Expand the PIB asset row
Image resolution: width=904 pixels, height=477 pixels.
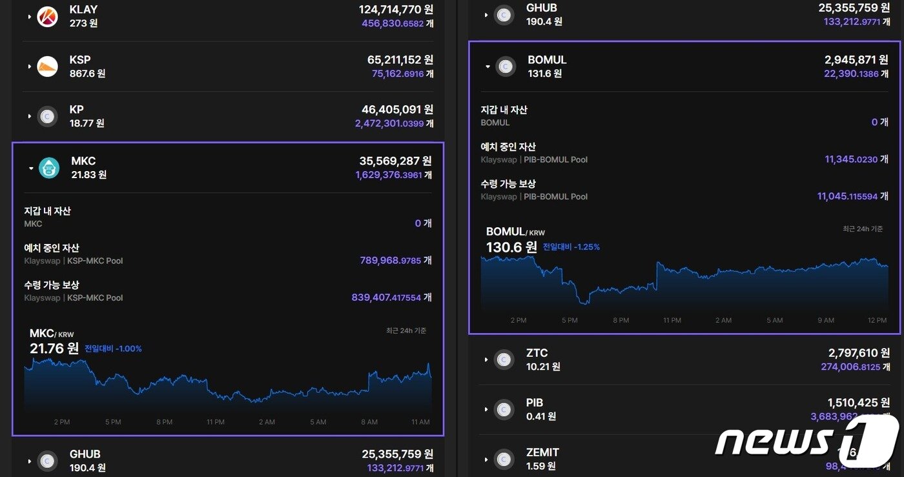486,409
